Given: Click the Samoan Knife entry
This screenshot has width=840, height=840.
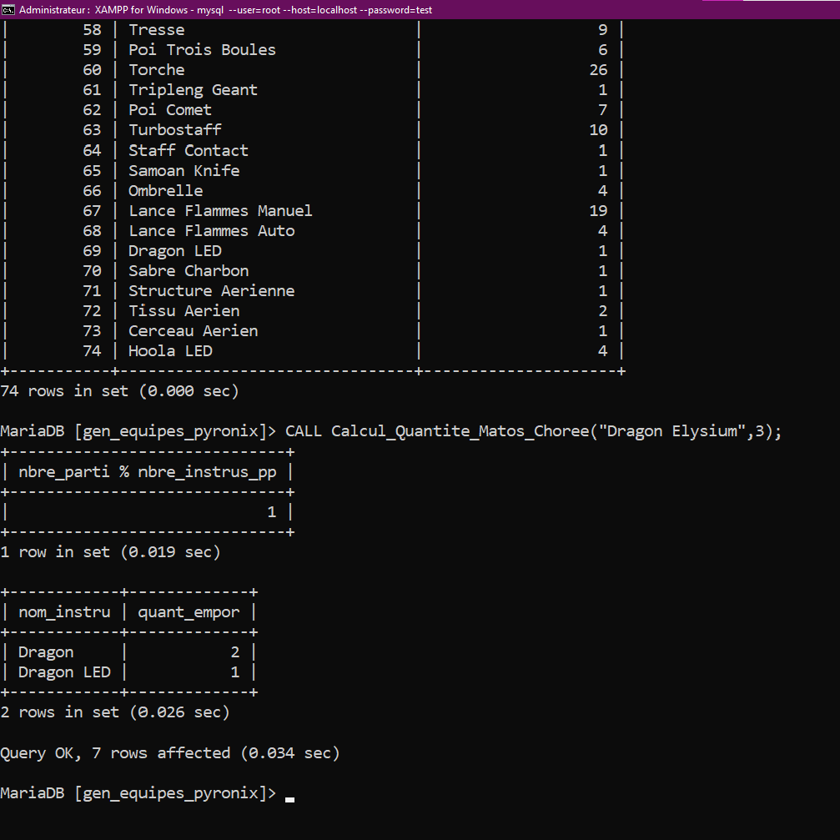Looking at the screenshot, I should pos(184,171).
